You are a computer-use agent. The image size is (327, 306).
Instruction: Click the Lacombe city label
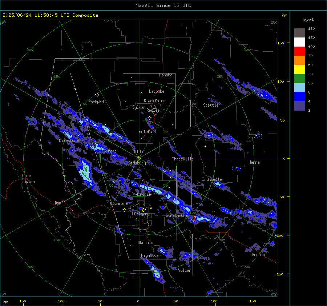(157, 91)
